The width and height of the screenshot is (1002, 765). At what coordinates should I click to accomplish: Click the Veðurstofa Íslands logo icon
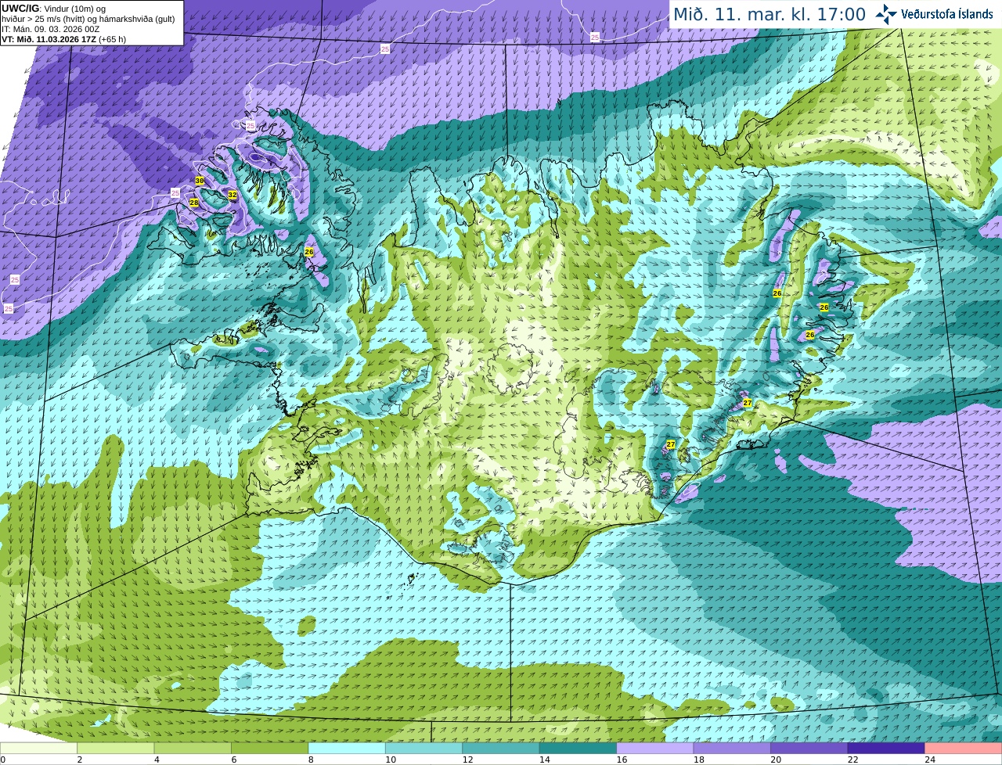tap(886, 14)
